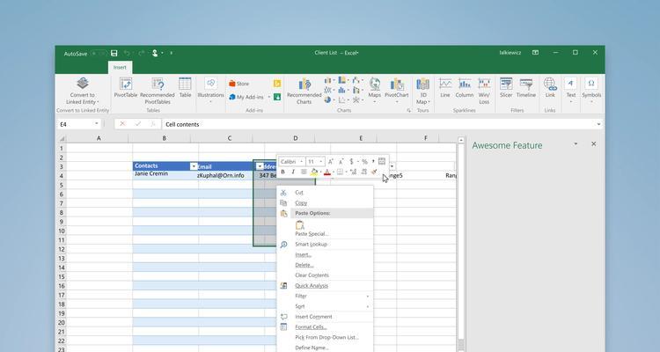Select Clear Contents menu entry
660x352 pixels.
[x=325, y=275]
